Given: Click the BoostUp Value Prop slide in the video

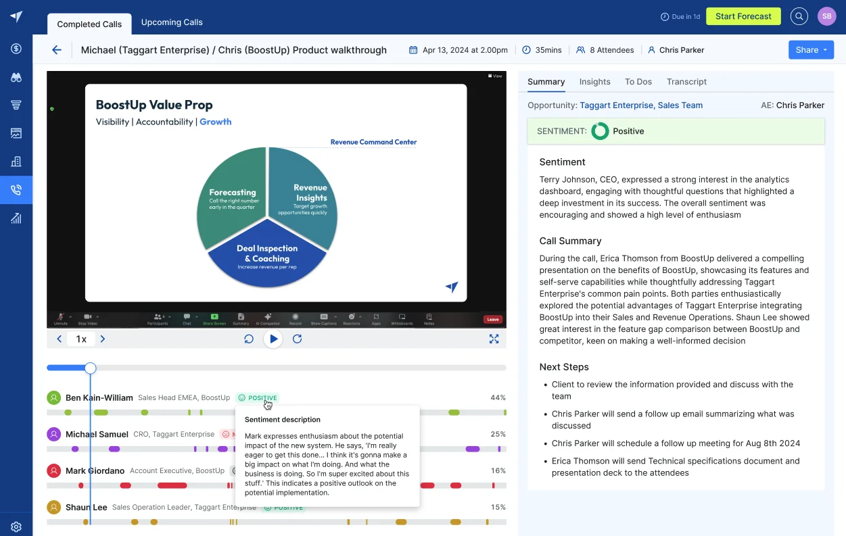Looking at the screenshot, I should 276,193.
